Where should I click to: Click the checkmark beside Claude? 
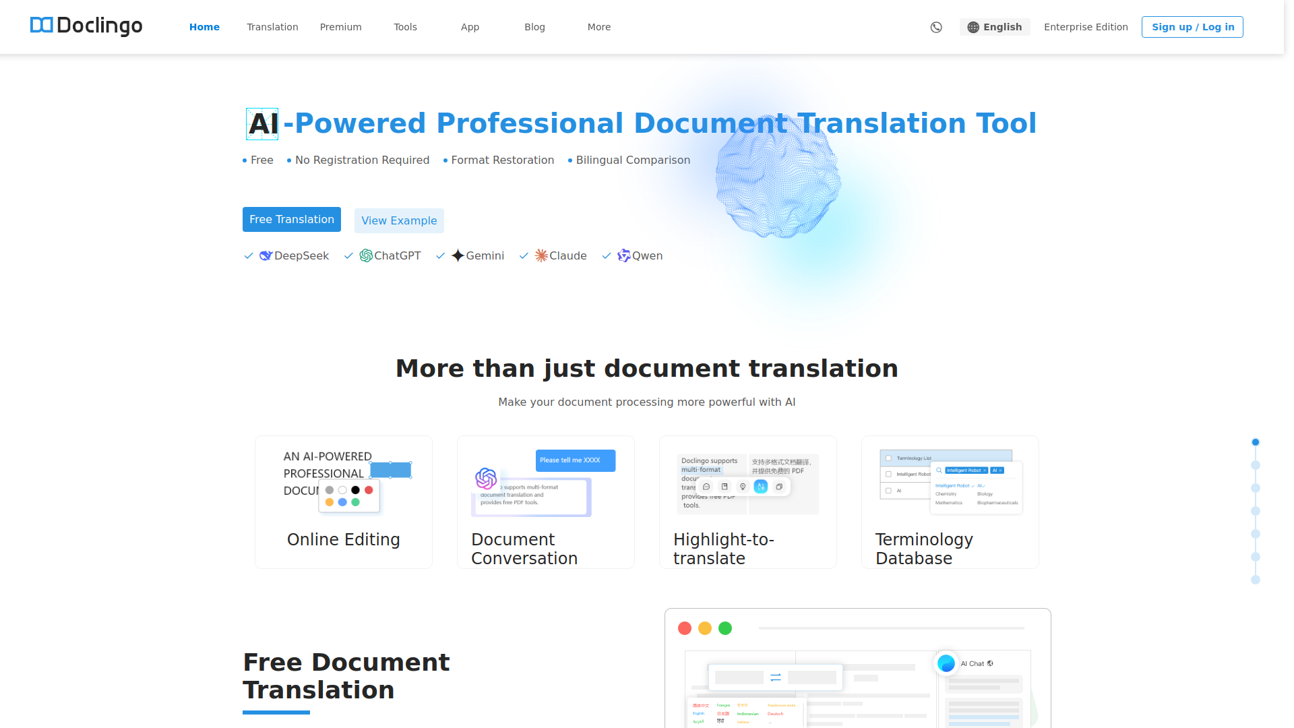click(x=524, y=255)
